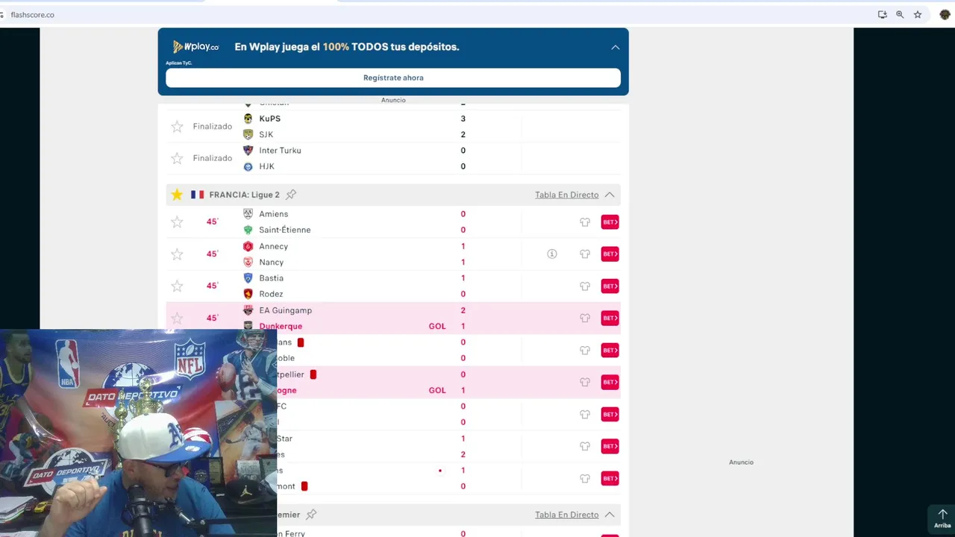The image size is (955, 537).
Task: Click the Anuncio label under the banner
Action: tap(393, 100)
